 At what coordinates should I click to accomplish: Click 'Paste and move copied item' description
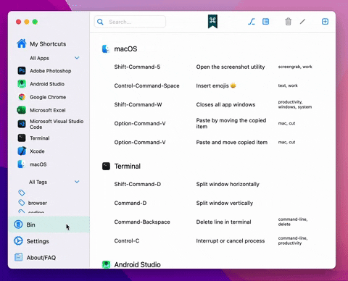(x=232, y=143)
